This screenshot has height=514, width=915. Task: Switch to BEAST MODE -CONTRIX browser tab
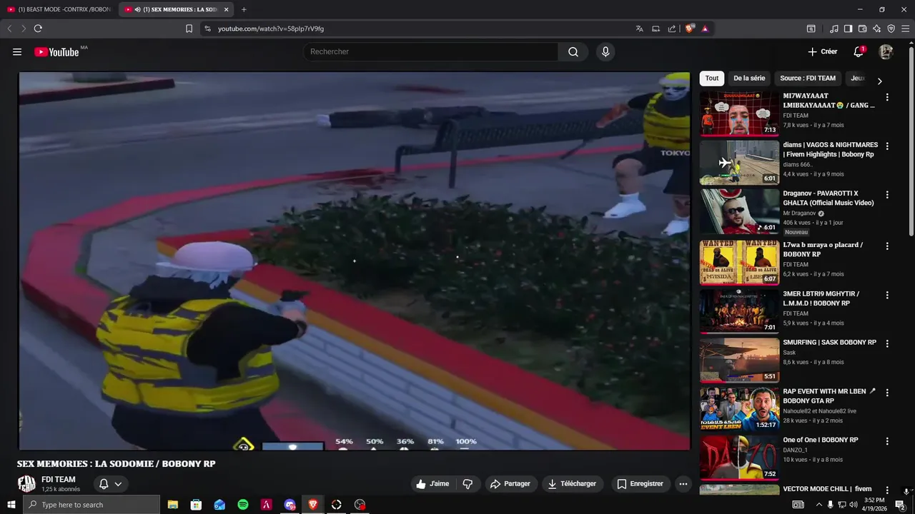59,9
